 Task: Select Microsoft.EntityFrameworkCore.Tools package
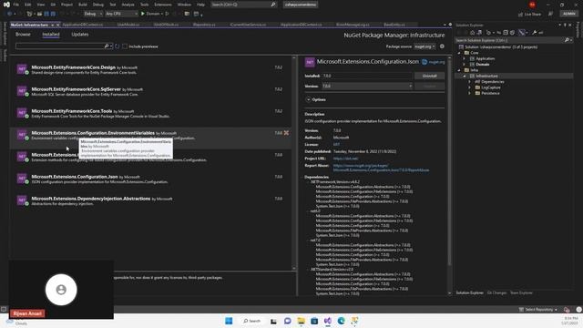tap(150, 113)
